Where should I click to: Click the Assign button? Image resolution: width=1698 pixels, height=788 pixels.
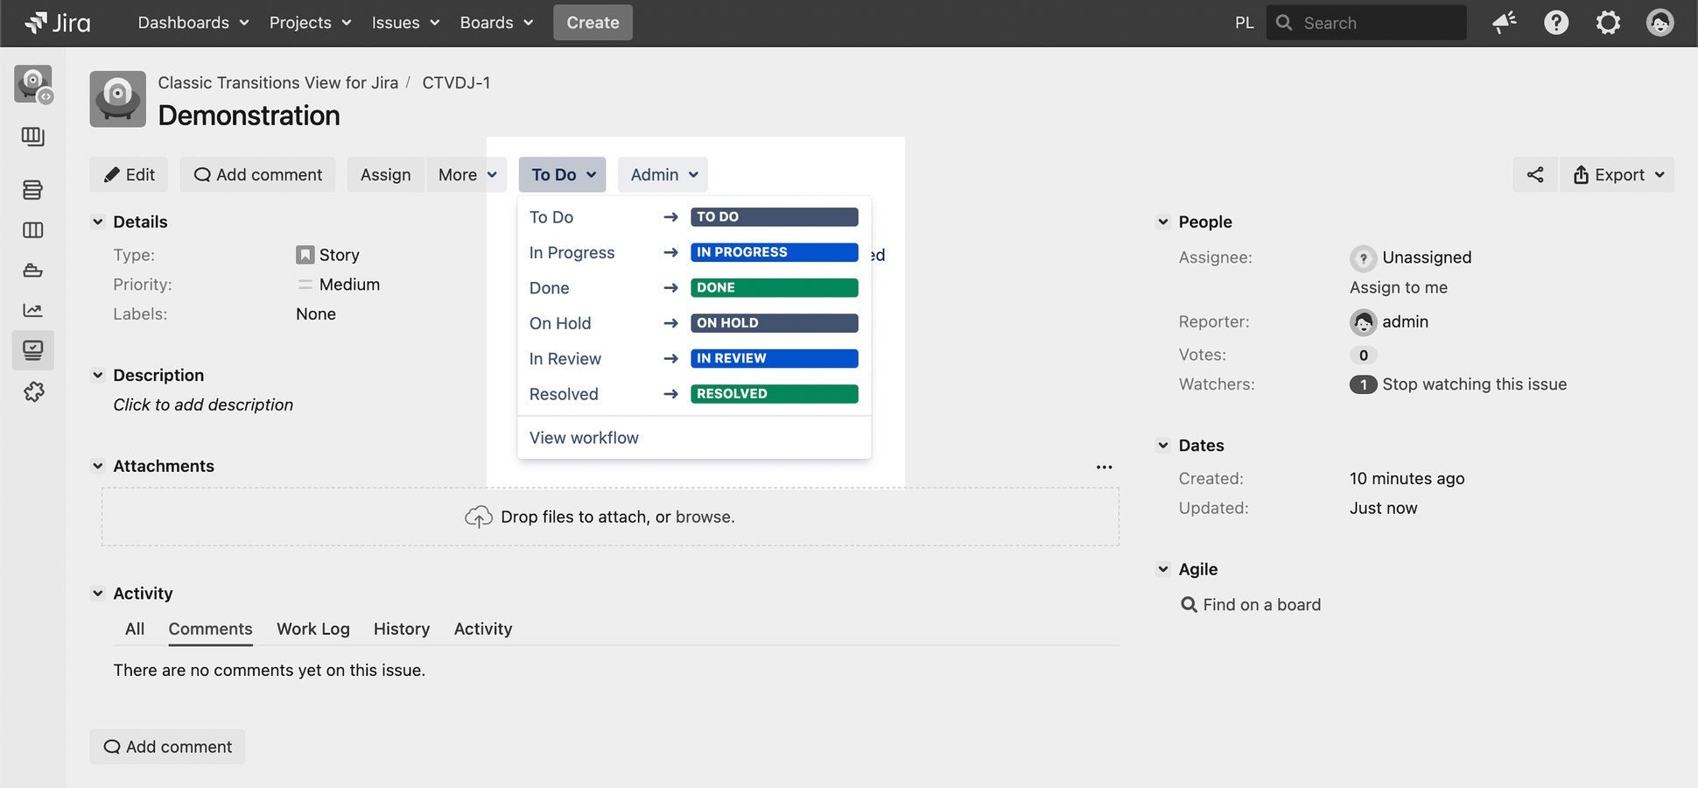coord(385,175)
